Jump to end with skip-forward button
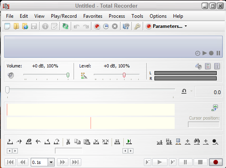This screenshot has height=168, width=226. (76, 162)
